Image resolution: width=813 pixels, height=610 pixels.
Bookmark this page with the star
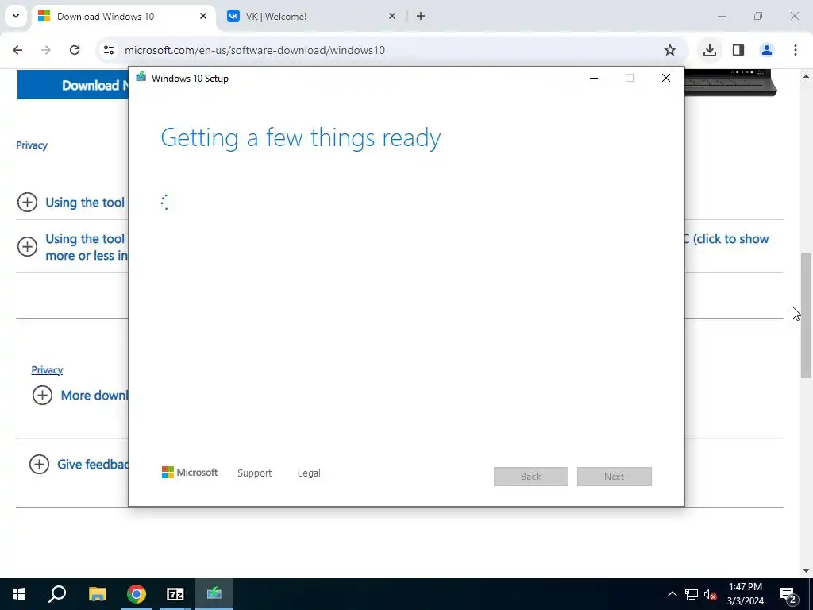point(670,50)
